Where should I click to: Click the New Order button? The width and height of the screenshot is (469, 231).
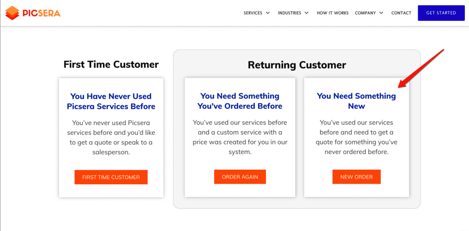pos(356,177)
